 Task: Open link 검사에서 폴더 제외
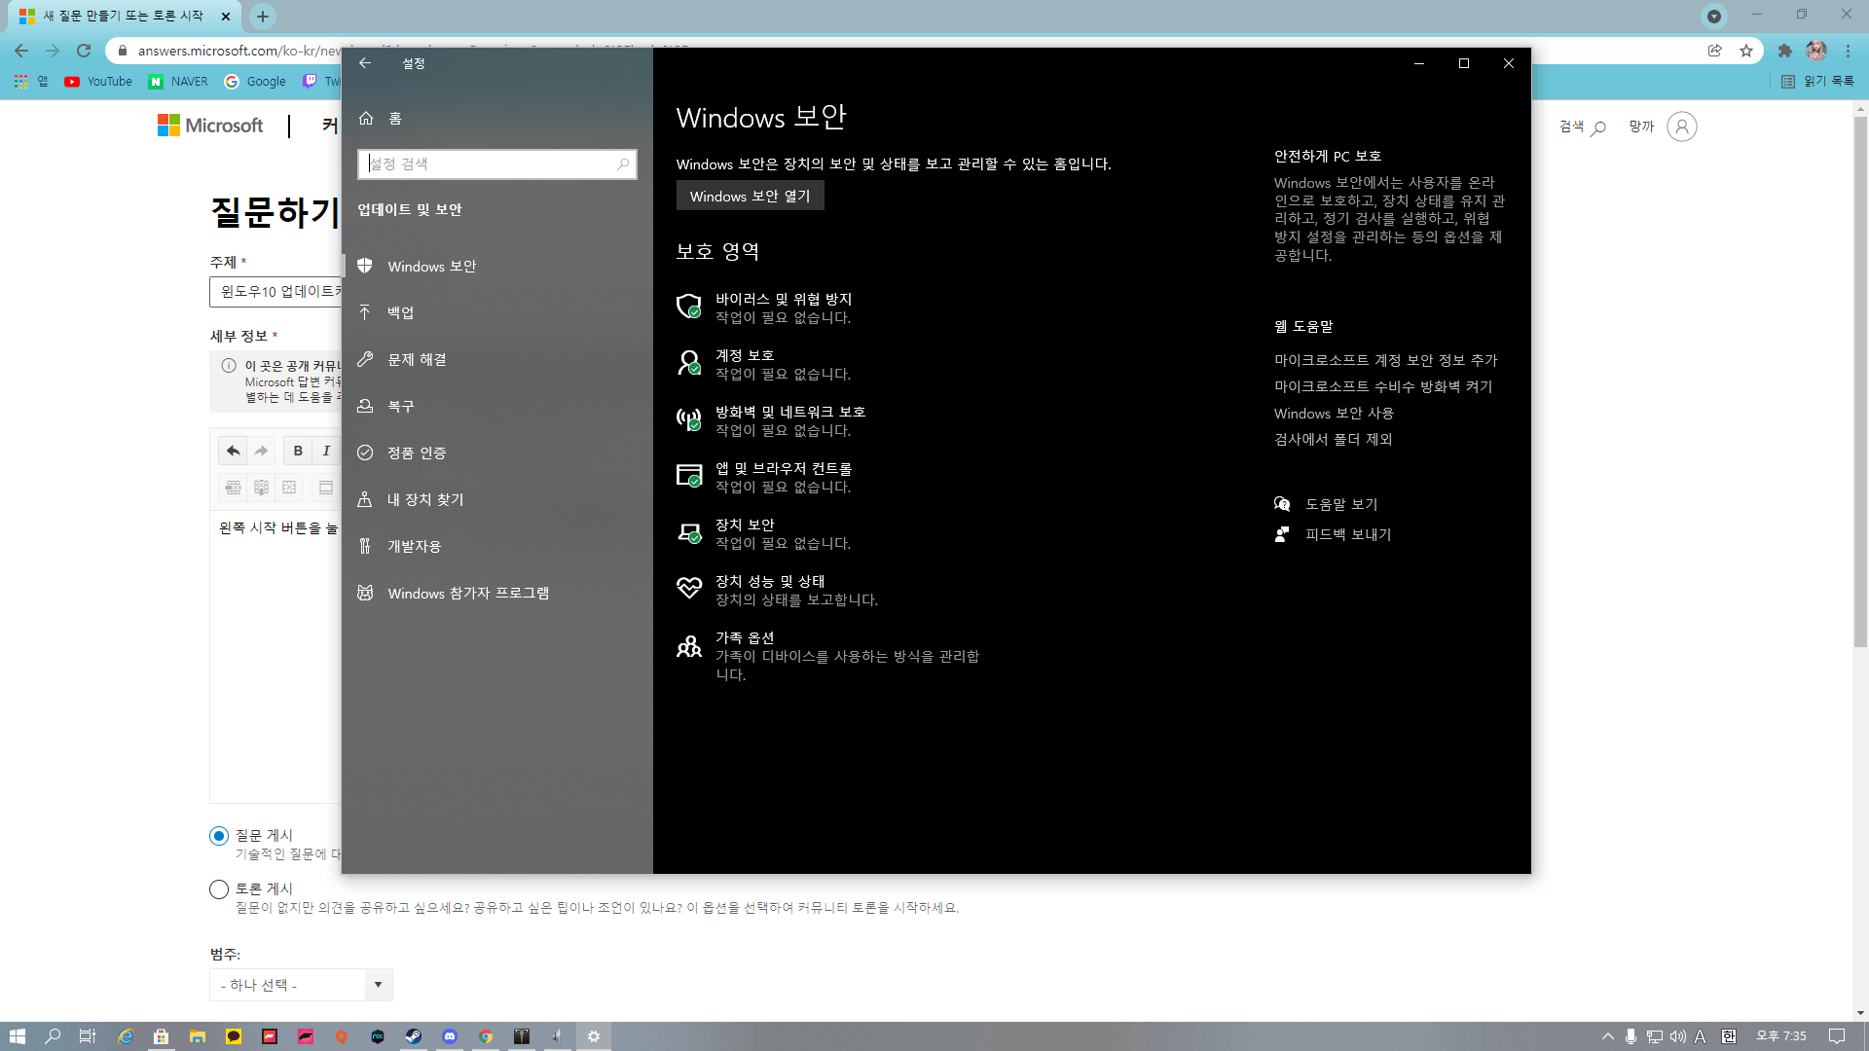pyautogui.click(x=1333, y=439)
